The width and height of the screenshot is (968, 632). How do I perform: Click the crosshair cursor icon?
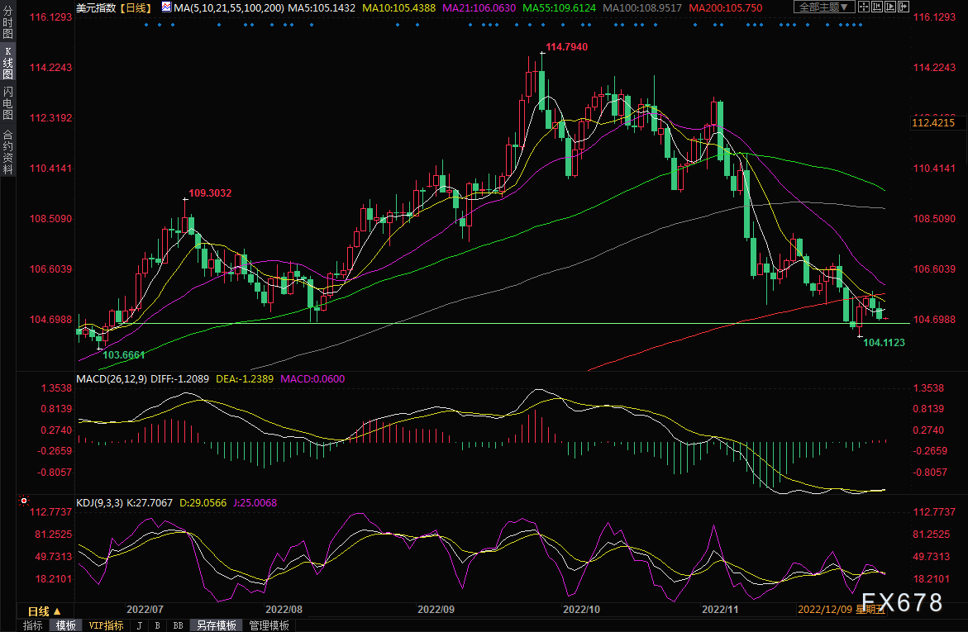(863, 7)
